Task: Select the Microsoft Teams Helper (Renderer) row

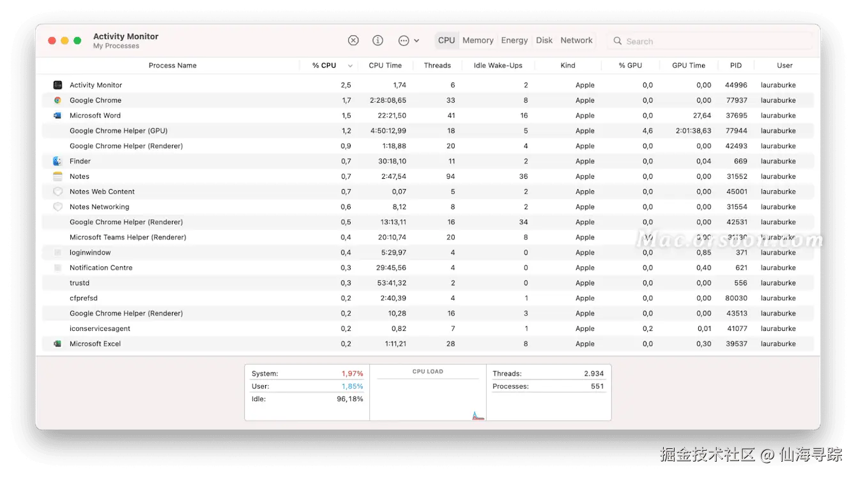Action: click(428, 238)
